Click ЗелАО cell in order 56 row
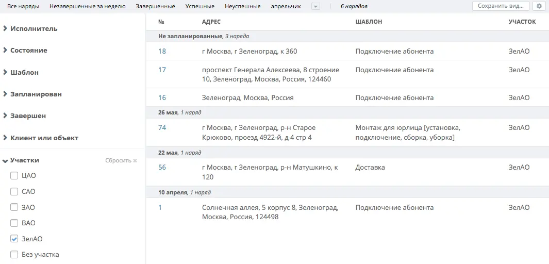Screen dimensions: 549x264 (519, 168)
